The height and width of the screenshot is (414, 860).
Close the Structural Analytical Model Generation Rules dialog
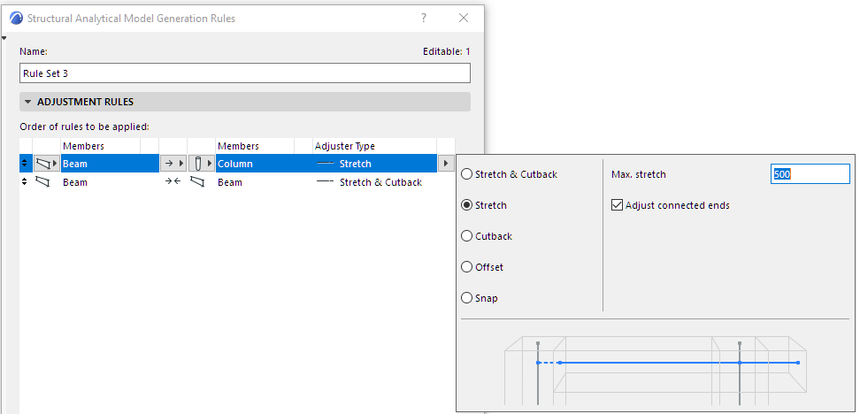[464, 18]
